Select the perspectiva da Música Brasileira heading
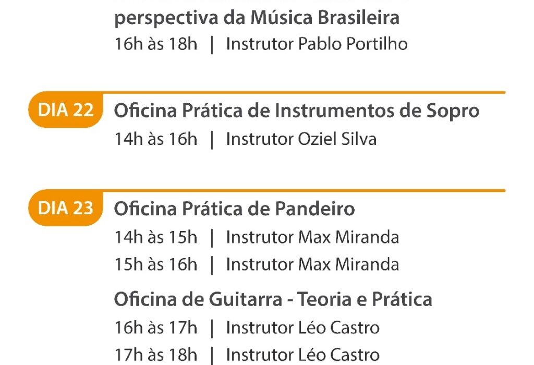 (257, 18)
